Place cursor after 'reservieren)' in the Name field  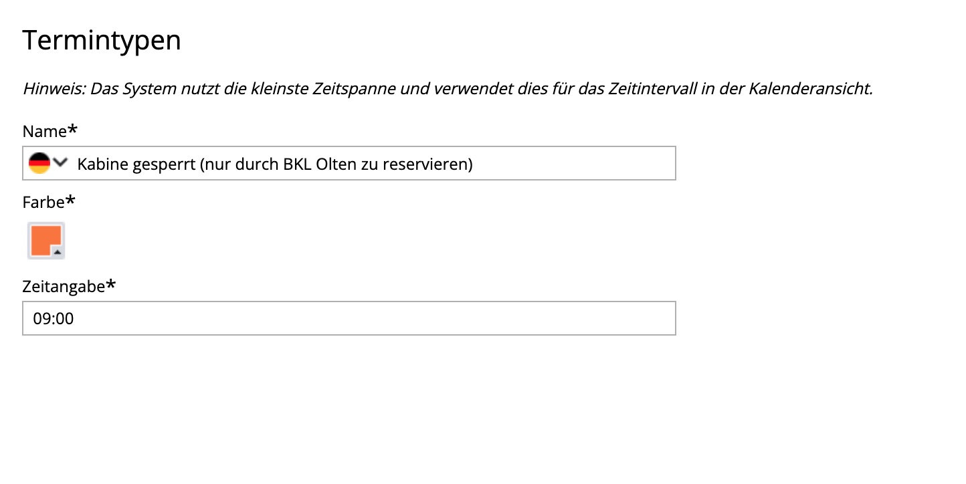(x=474, y=164)
